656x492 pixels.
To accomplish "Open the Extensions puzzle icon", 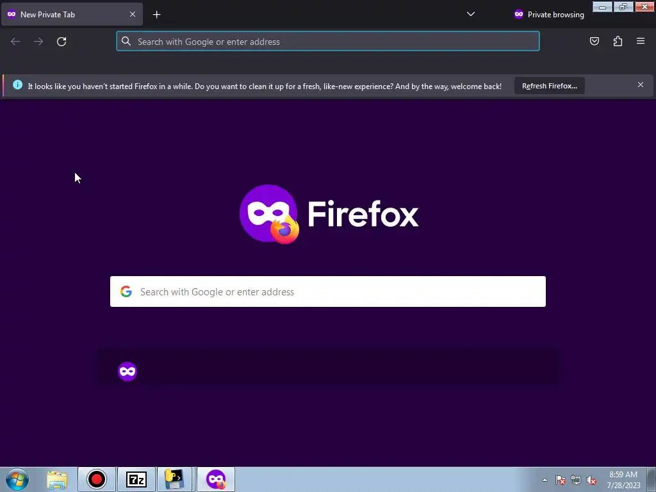I will (x=618, y=41).
